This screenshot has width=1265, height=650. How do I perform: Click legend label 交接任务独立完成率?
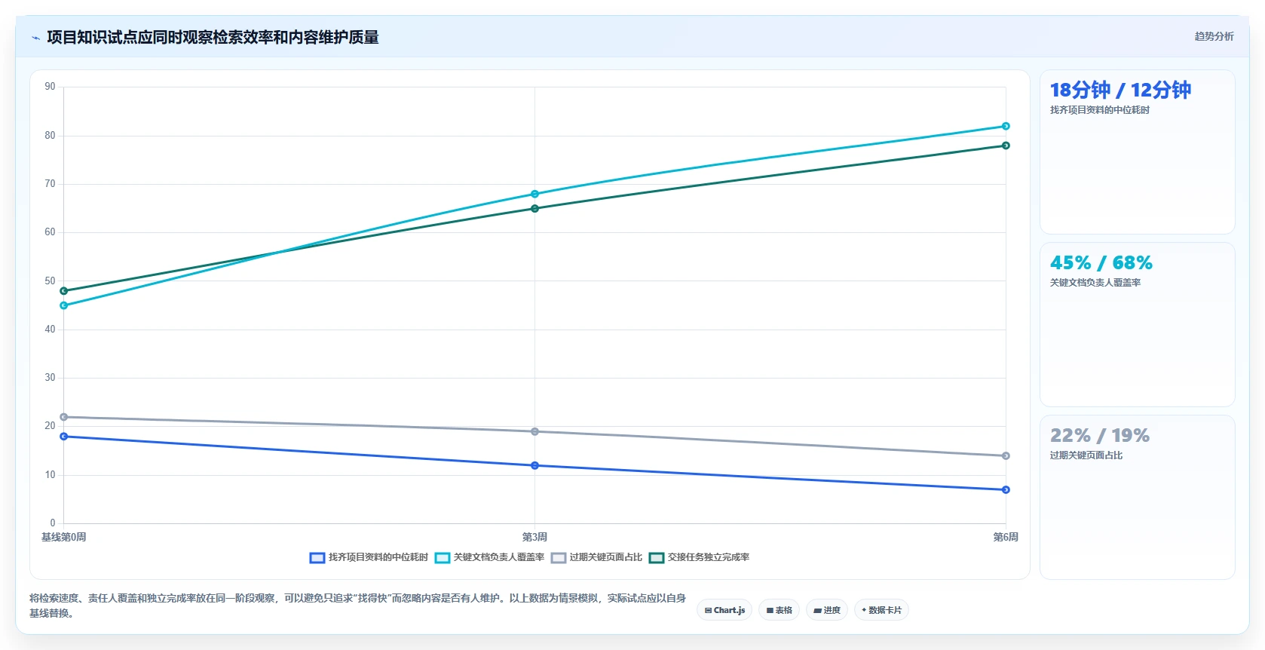[708, 557]
